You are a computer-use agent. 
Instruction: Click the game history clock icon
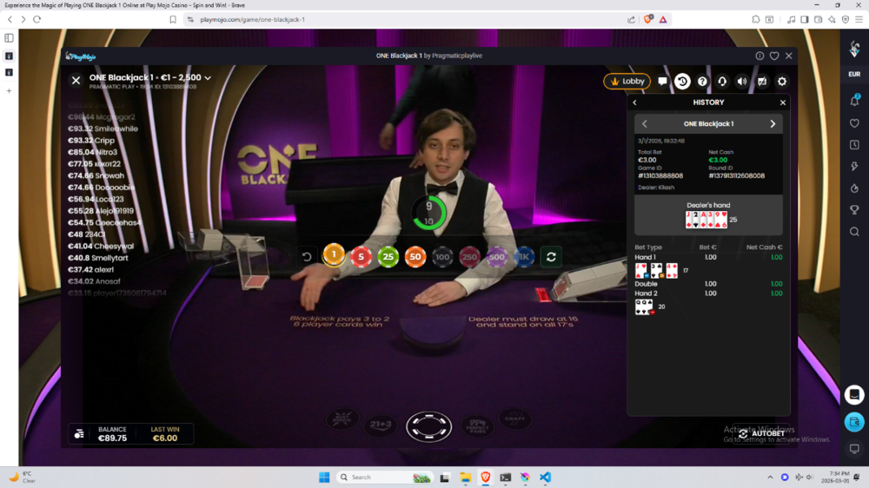point(682,82)
